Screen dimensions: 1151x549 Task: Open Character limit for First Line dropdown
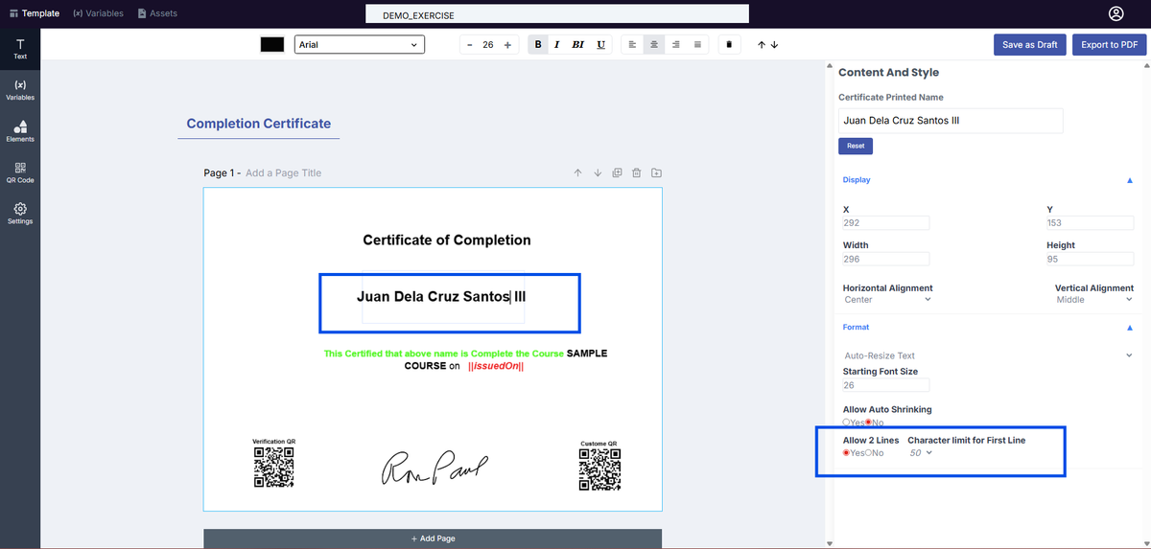pos(921,452)
